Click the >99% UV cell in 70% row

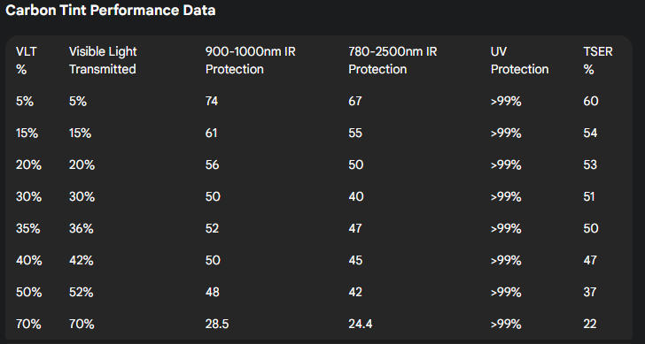point(506,324)
